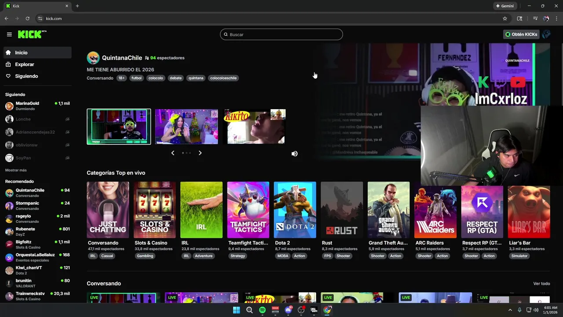Open the Chrome profile avatar
This screenshot has width=563, height=317.
click(x=546, y=18)
